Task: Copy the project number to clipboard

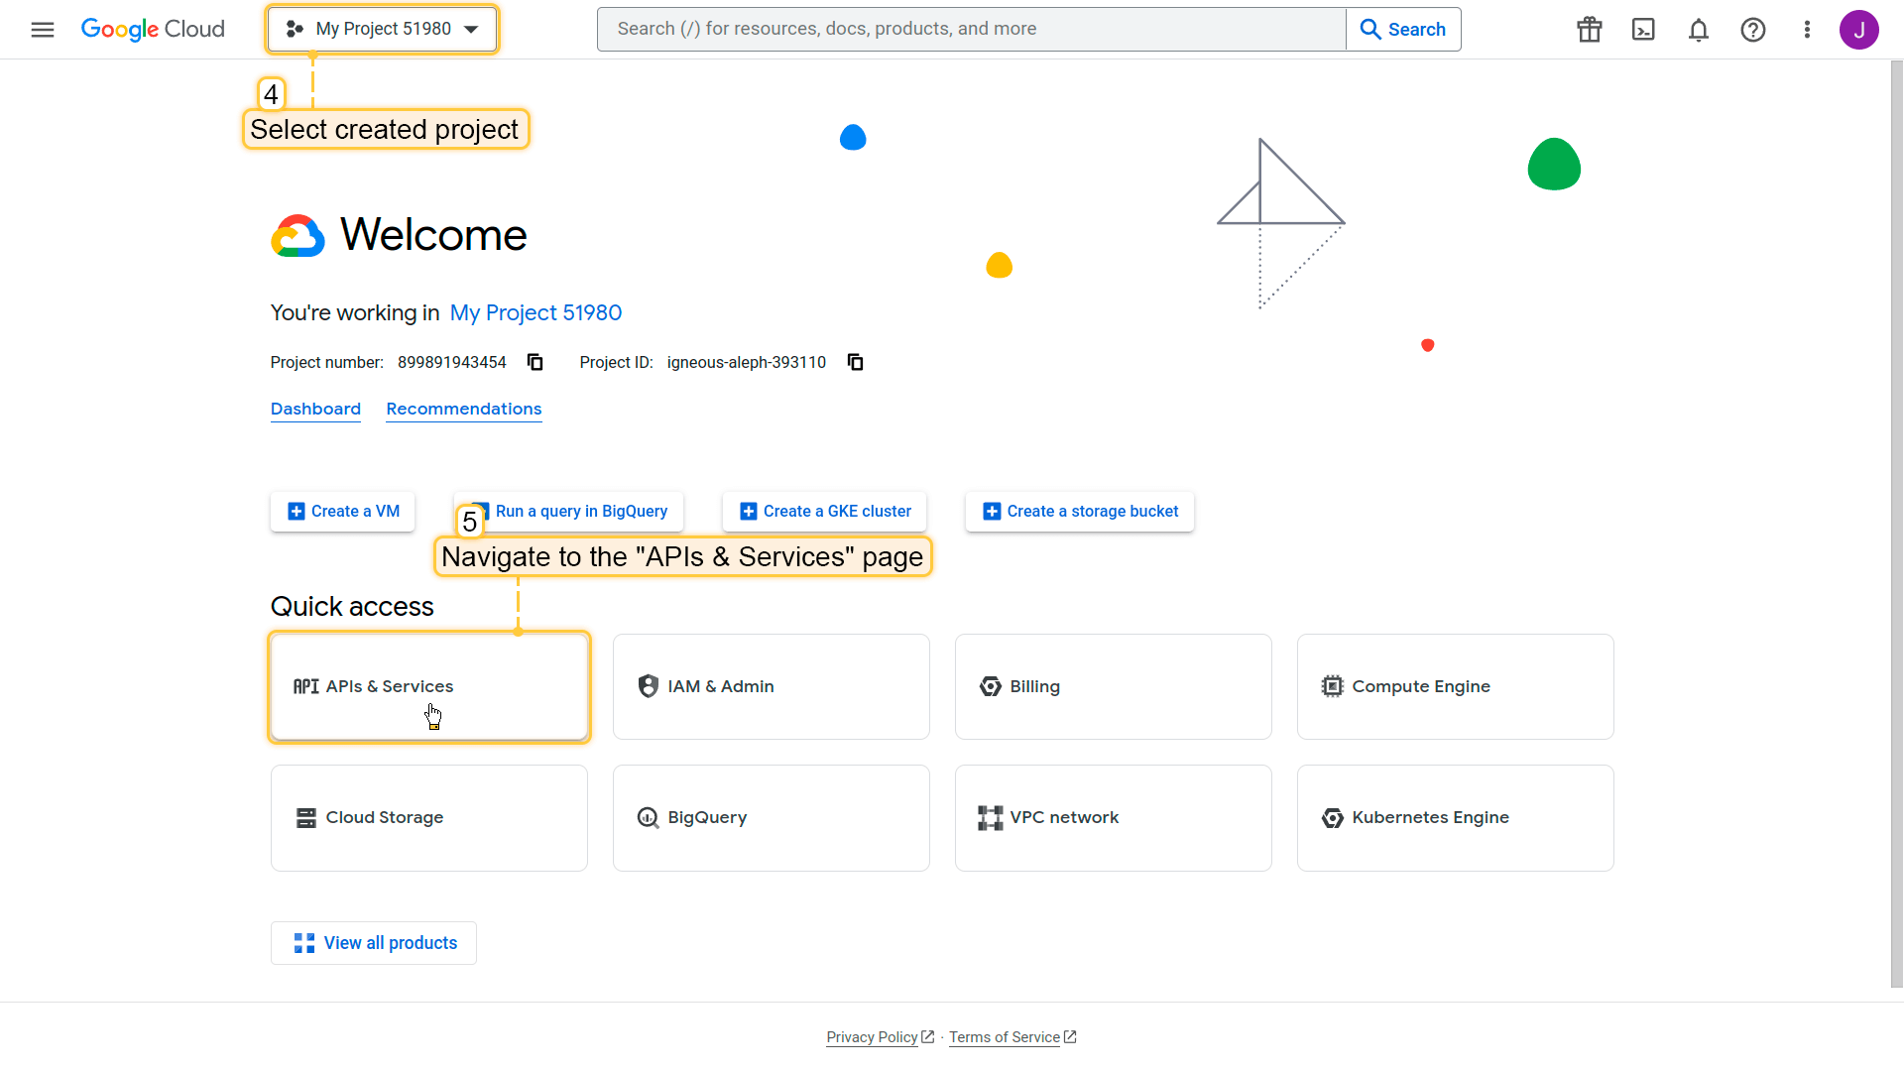Action: [x=535, y=362]
